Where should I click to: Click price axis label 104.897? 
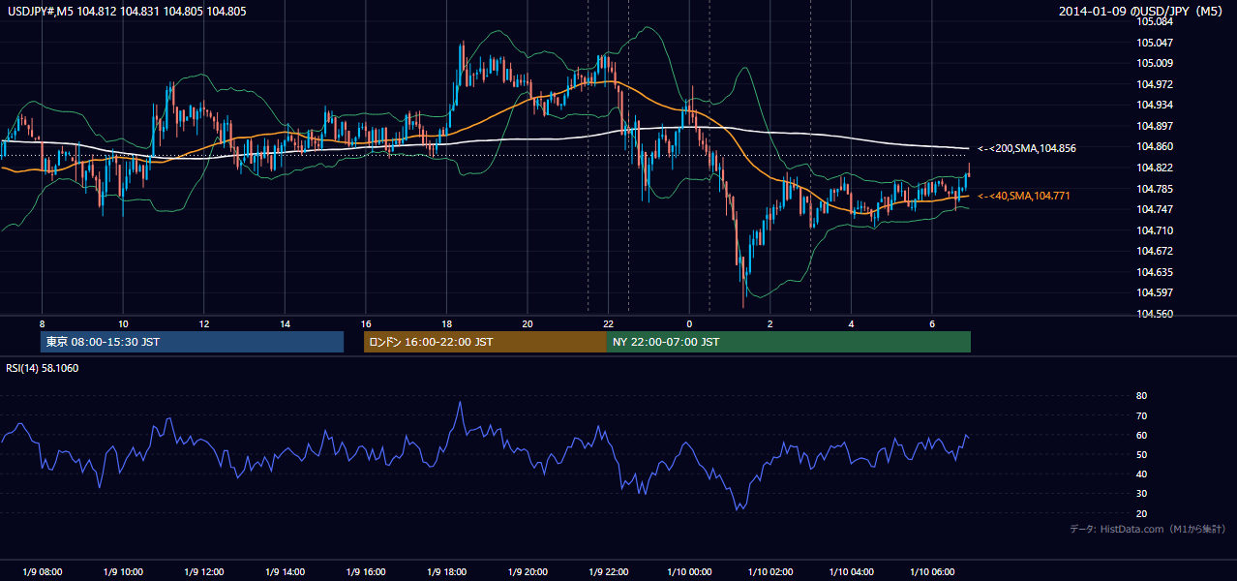click(1155, 126)
